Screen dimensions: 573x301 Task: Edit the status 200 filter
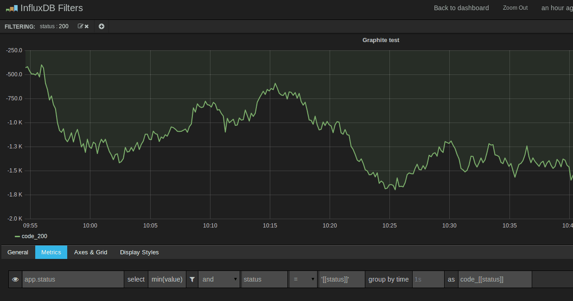[81, 26]
